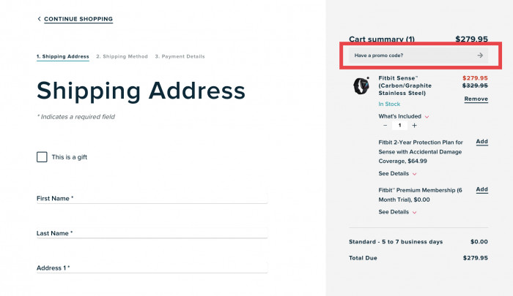Viewport: 513px width, 296px height.
Task: Click the struck-through $329.95 price
Action: click(x=475, y=86)
